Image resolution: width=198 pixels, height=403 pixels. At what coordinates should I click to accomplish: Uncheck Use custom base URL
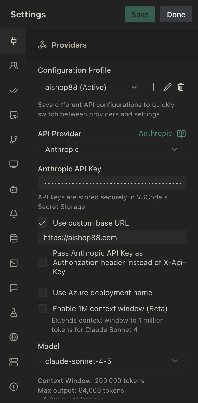42,223
